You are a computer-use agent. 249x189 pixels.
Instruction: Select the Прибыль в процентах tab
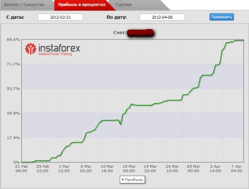pos(82,5)
